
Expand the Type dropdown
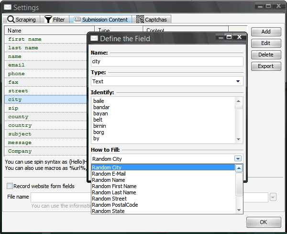pos(238,81)
